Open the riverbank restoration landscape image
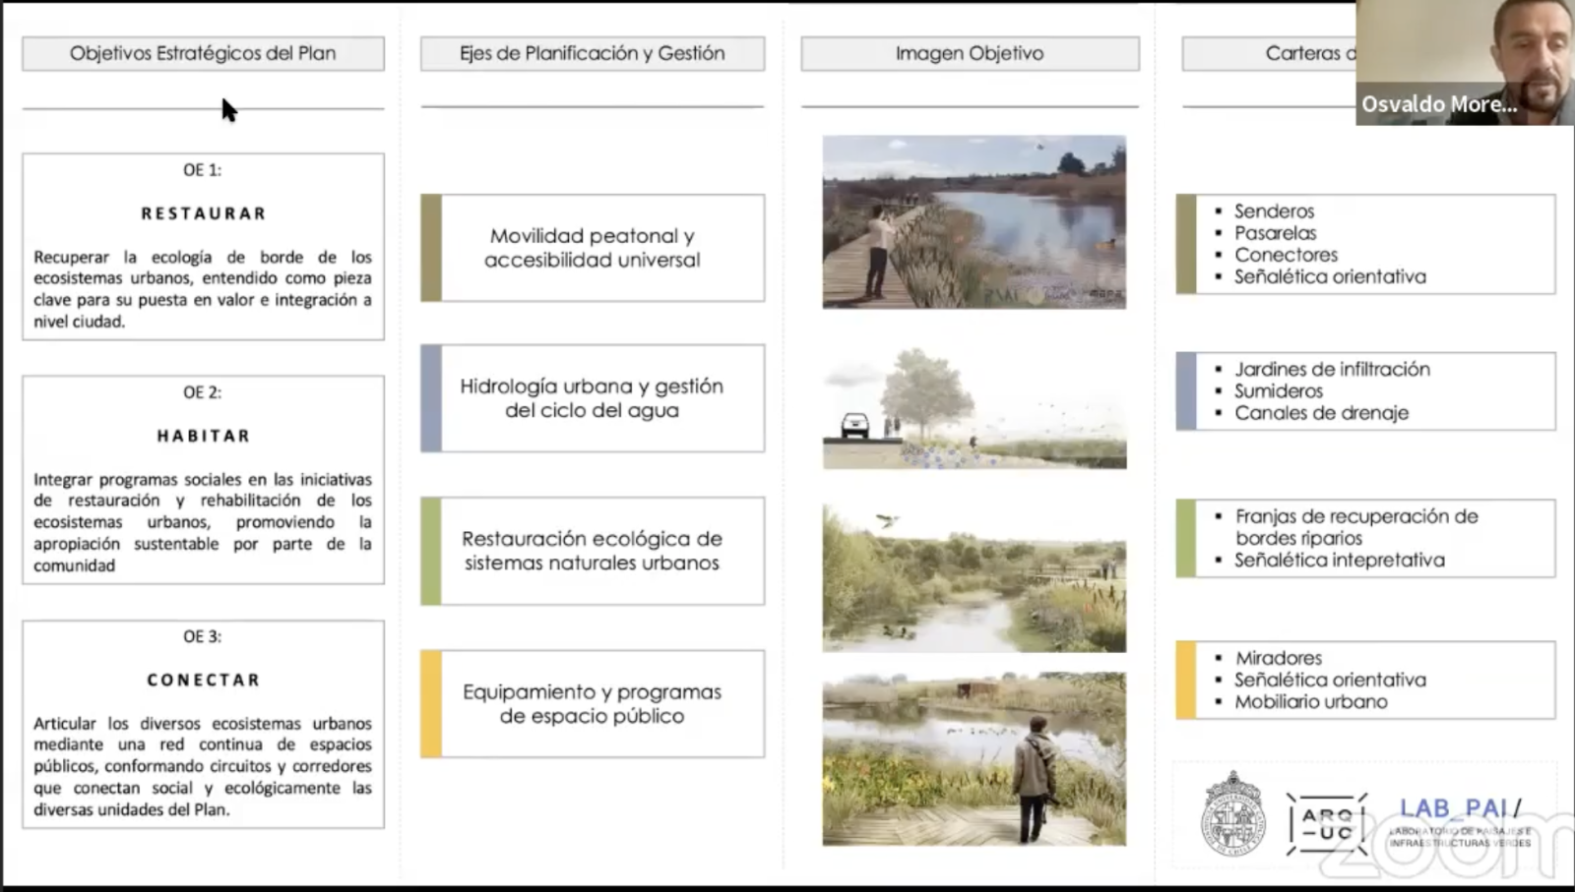The image size is (1575, 892). pos(974,577)
